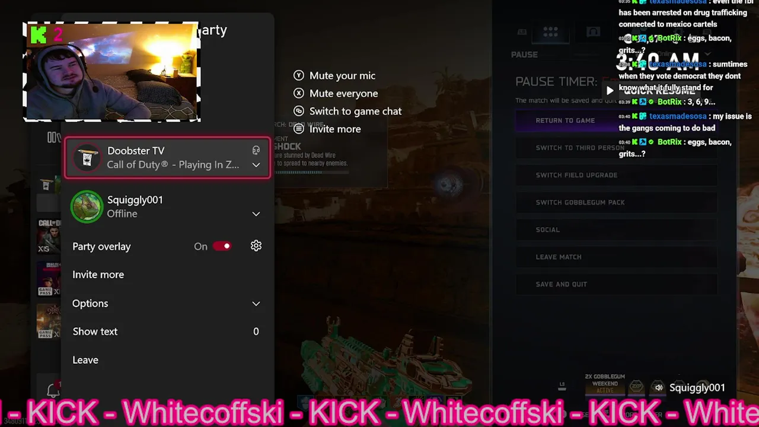Click headset icon next to Doobster TV
This screenshot has height=427, width=759.
(x=256, y=151)
